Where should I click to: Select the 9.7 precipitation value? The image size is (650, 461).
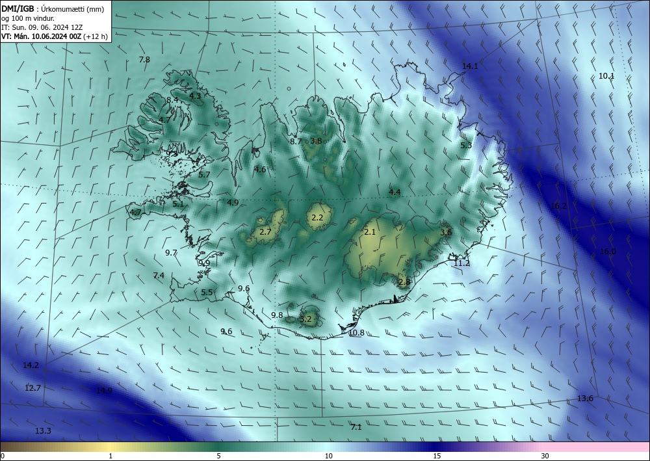coord(171,253)
